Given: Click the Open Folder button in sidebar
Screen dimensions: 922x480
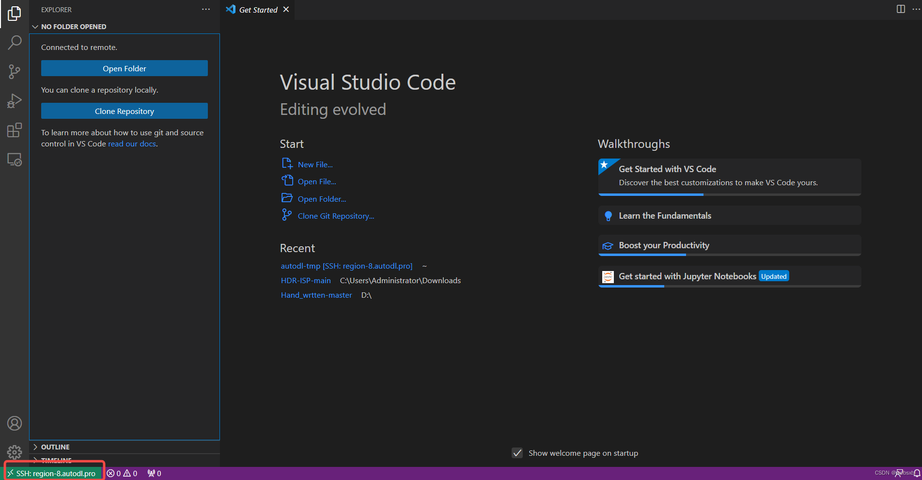Looking at the screenshot, I should [x=125, y=68].
